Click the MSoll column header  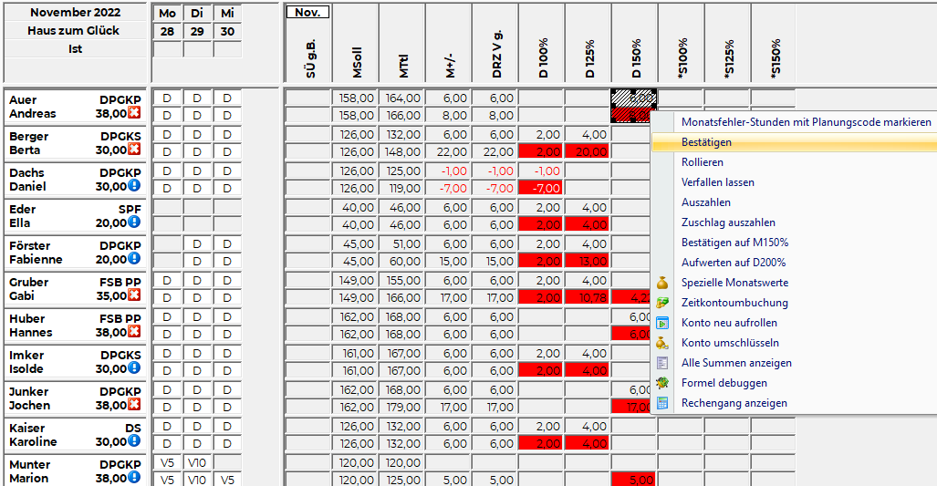[x=355, y=46]
